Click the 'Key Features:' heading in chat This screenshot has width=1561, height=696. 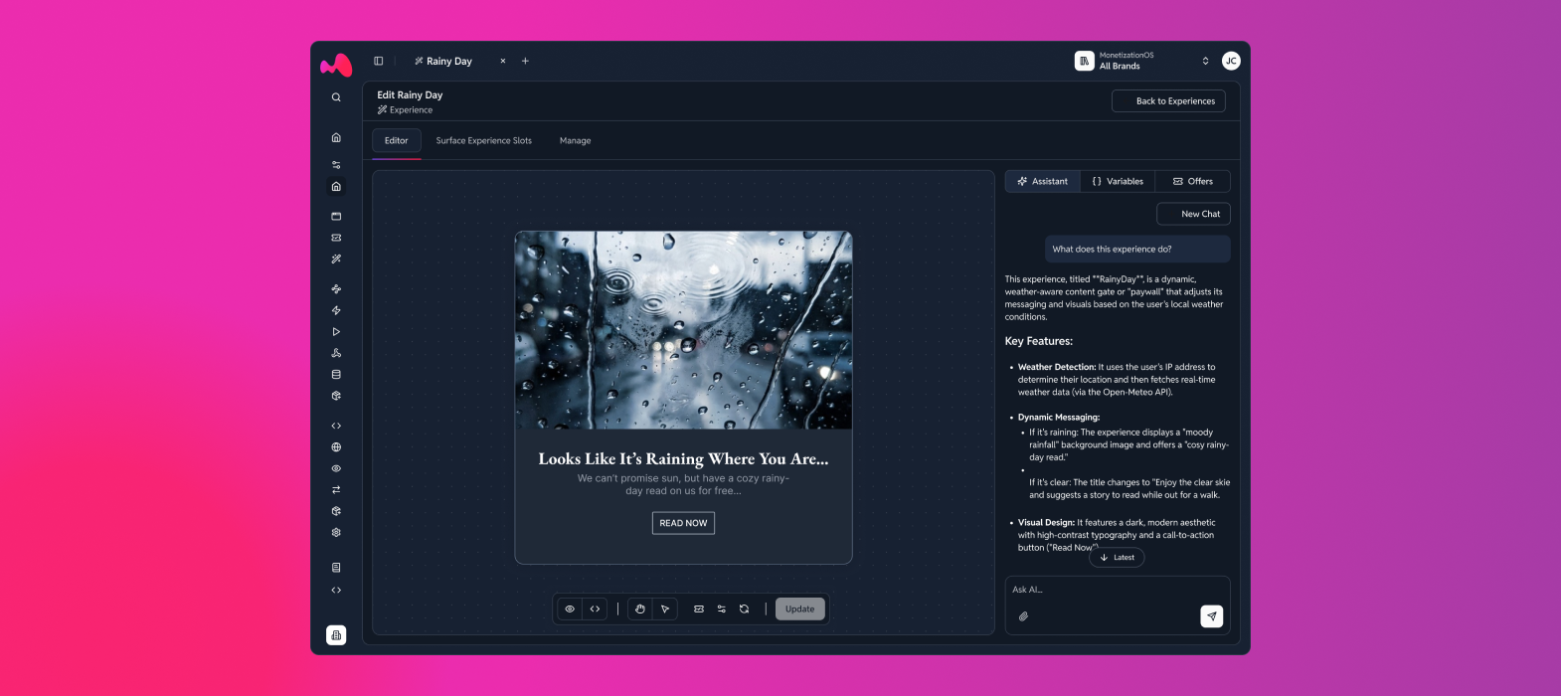point(1039,341)
